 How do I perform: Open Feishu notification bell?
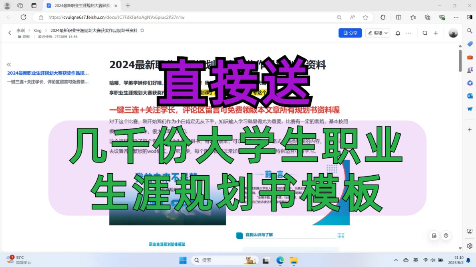point(398,33)
